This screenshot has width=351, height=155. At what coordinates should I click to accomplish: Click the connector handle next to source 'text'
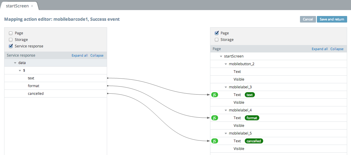[107, 78]
